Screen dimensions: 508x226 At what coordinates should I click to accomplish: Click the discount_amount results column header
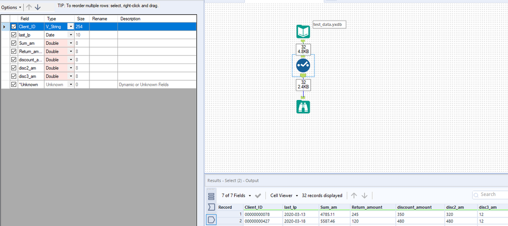coord(420,207)
